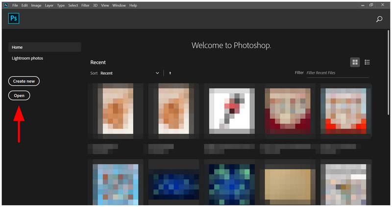
Task: Open the white thumbnail with red object
Action: (x=232, y=111)
